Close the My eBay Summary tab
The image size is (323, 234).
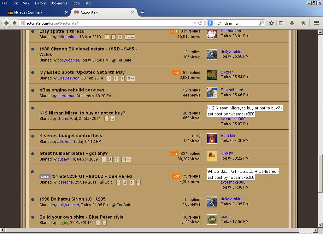pos(66,12)
